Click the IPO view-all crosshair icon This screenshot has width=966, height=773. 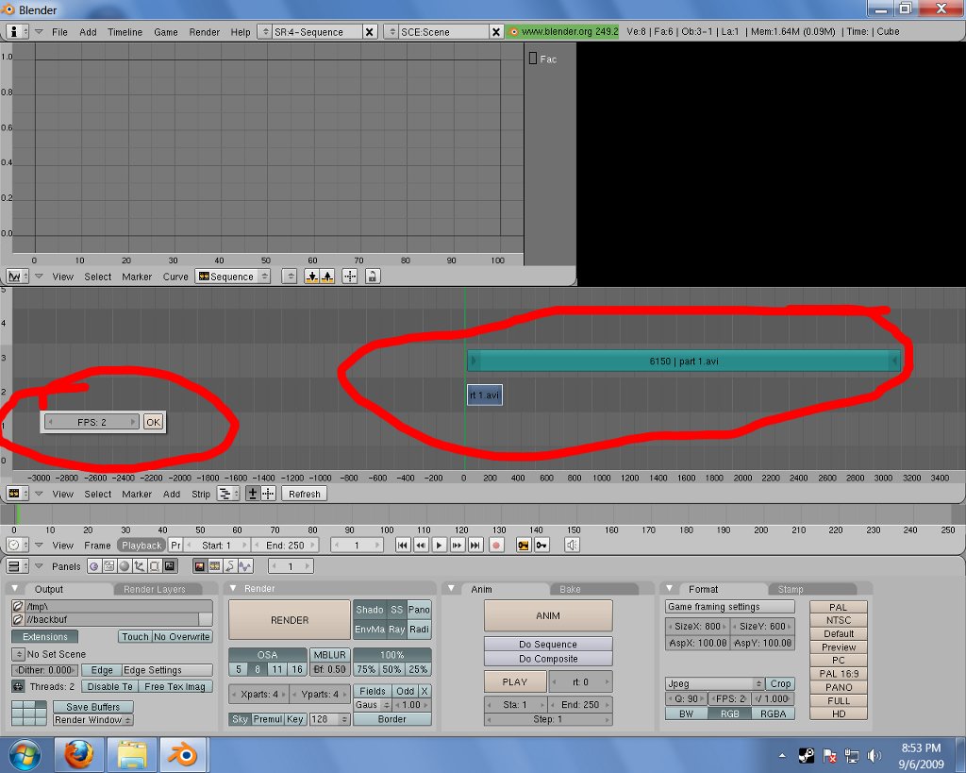point(350,277)
